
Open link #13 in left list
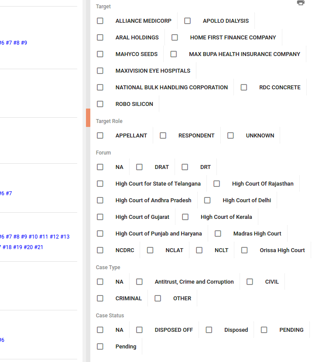tap(65, 237)
